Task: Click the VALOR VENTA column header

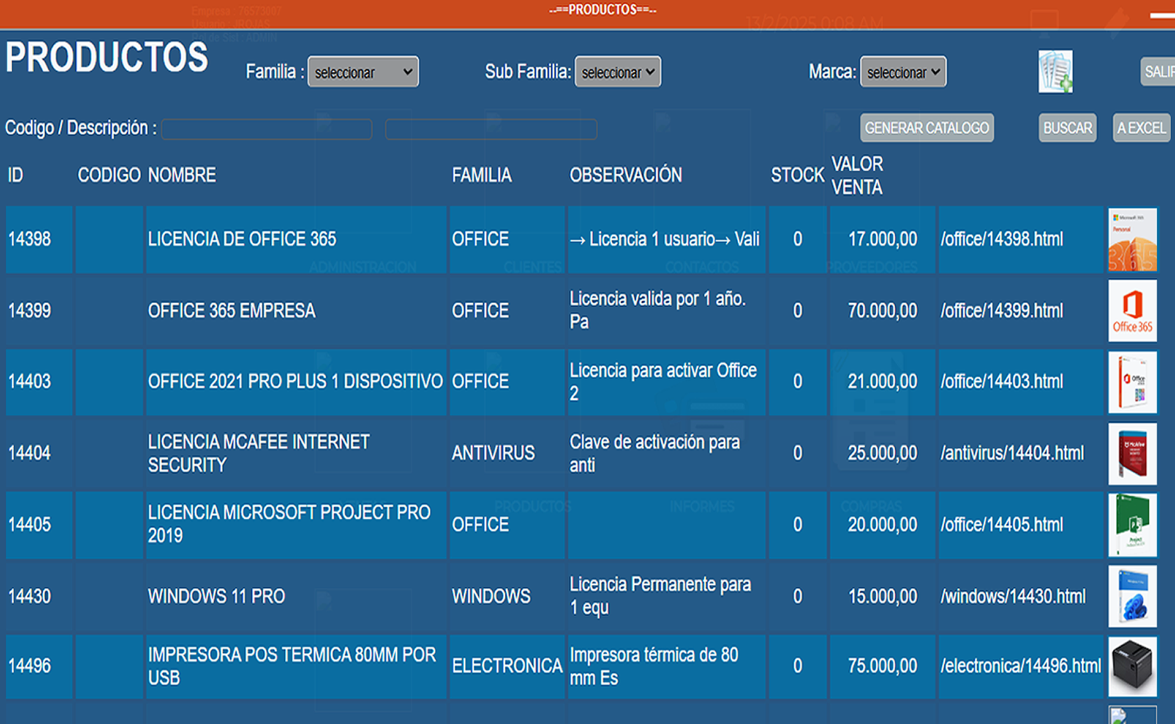Action: (857, 175)
